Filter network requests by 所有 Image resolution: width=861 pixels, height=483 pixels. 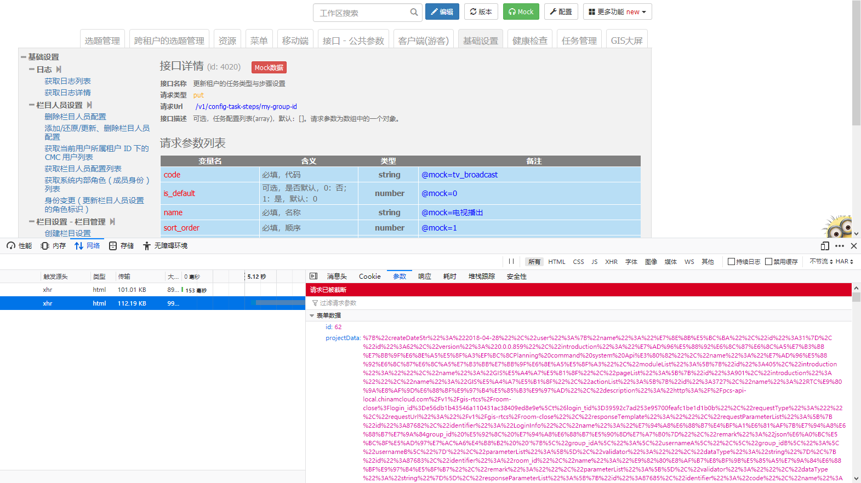point(534,262)
